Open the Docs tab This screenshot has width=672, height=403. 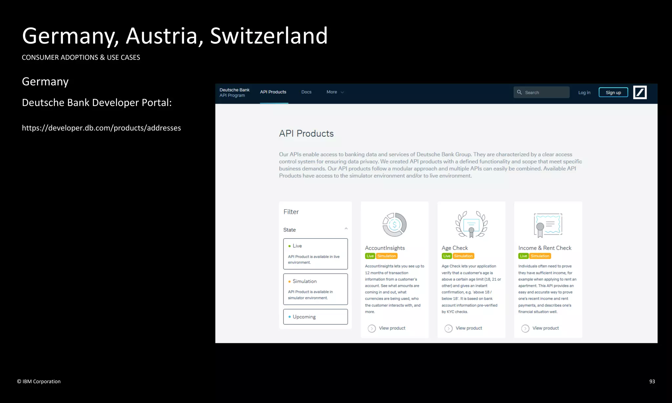(x=306, y=92)
